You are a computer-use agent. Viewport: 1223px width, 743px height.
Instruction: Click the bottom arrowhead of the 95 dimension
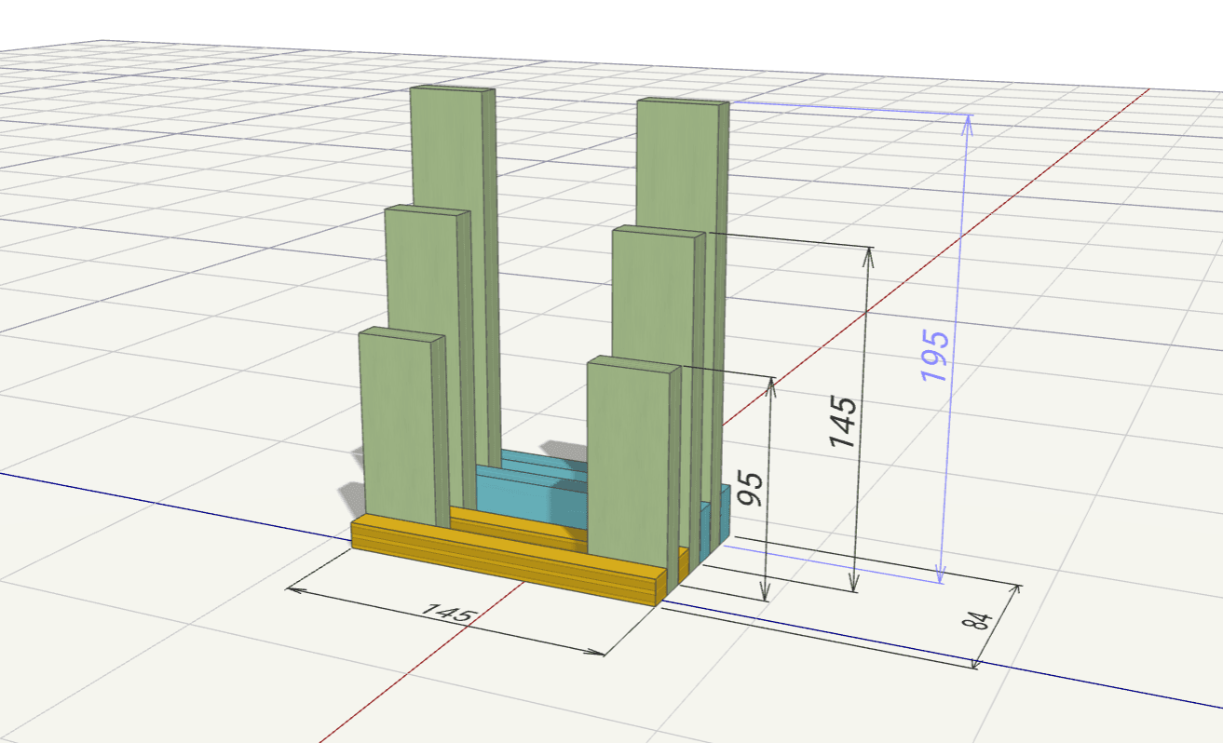(x=766, y=594)
